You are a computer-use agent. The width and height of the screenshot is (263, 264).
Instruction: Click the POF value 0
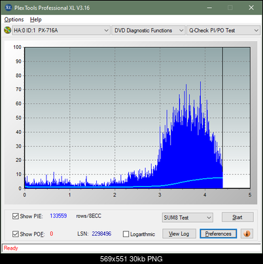(x=52, y=234)
